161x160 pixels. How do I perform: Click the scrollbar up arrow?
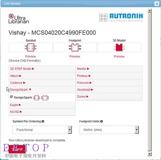click(x=150, y=11)
